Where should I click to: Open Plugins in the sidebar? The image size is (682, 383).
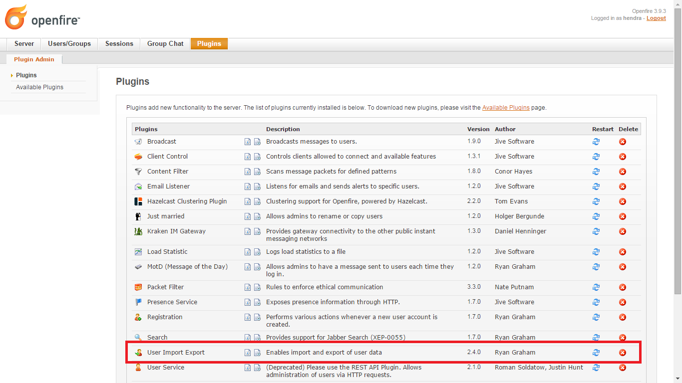(x=26, y=75)
